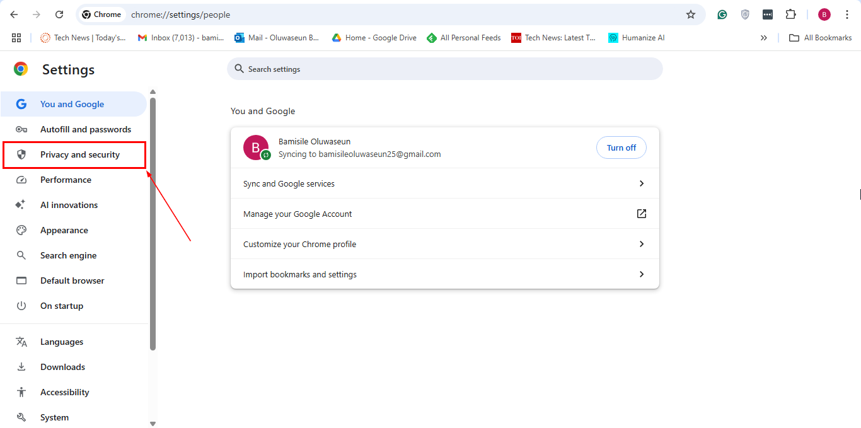
Task: Open the Grammarly extension icon
Action: point(722,14)
